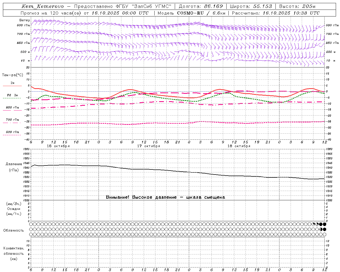Viewport: 340px width, 272px height.
Task: Click the last filled circle in the middle cloudiness row
Action: pos(325,229)
